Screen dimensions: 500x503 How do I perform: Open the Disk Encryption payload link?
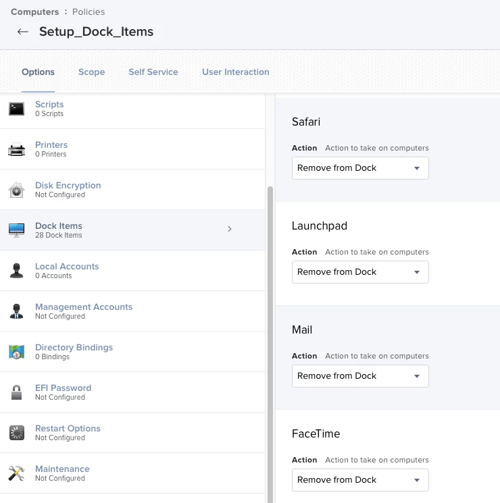(68, 185)
